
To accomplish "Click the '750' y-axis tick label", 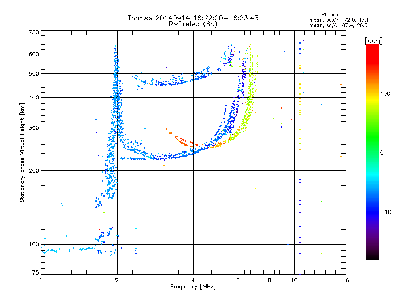I will pyautogui.click(x=34, y=32).
